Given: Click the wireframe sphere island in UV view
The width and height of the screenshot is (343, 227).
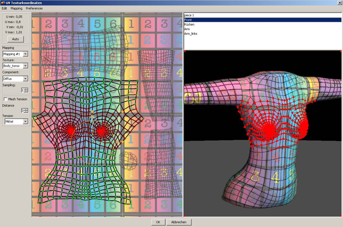Looking at the screenshot, I should [128, 161].
